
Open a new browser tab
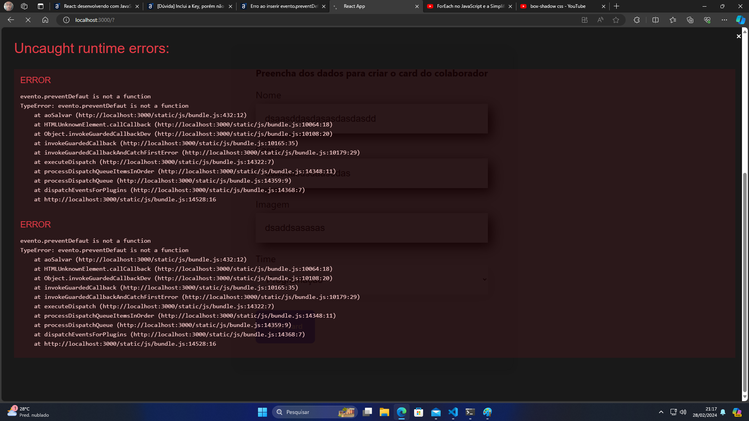pos(617,6)
